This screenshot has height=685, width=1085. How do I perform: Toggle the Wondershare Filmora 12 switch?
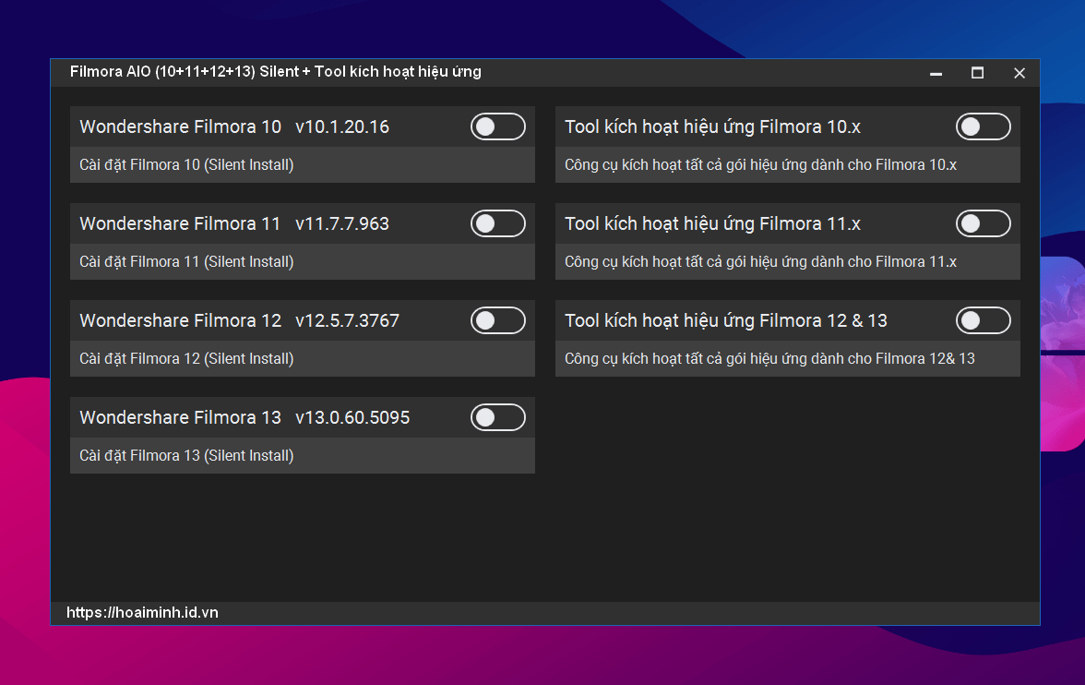pos(497,320)
